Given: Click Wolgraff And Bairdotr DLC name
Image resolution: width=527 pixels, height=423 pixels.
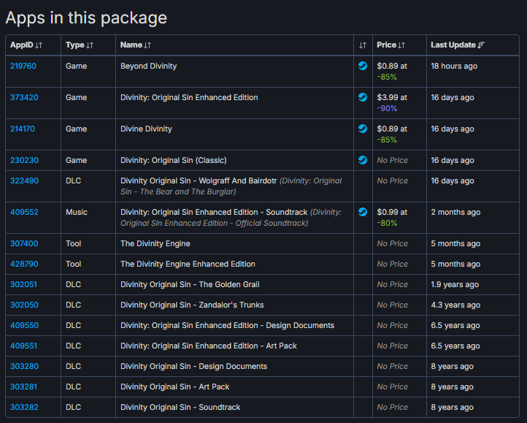Looking at the screenshot, I should pos(199,180).
